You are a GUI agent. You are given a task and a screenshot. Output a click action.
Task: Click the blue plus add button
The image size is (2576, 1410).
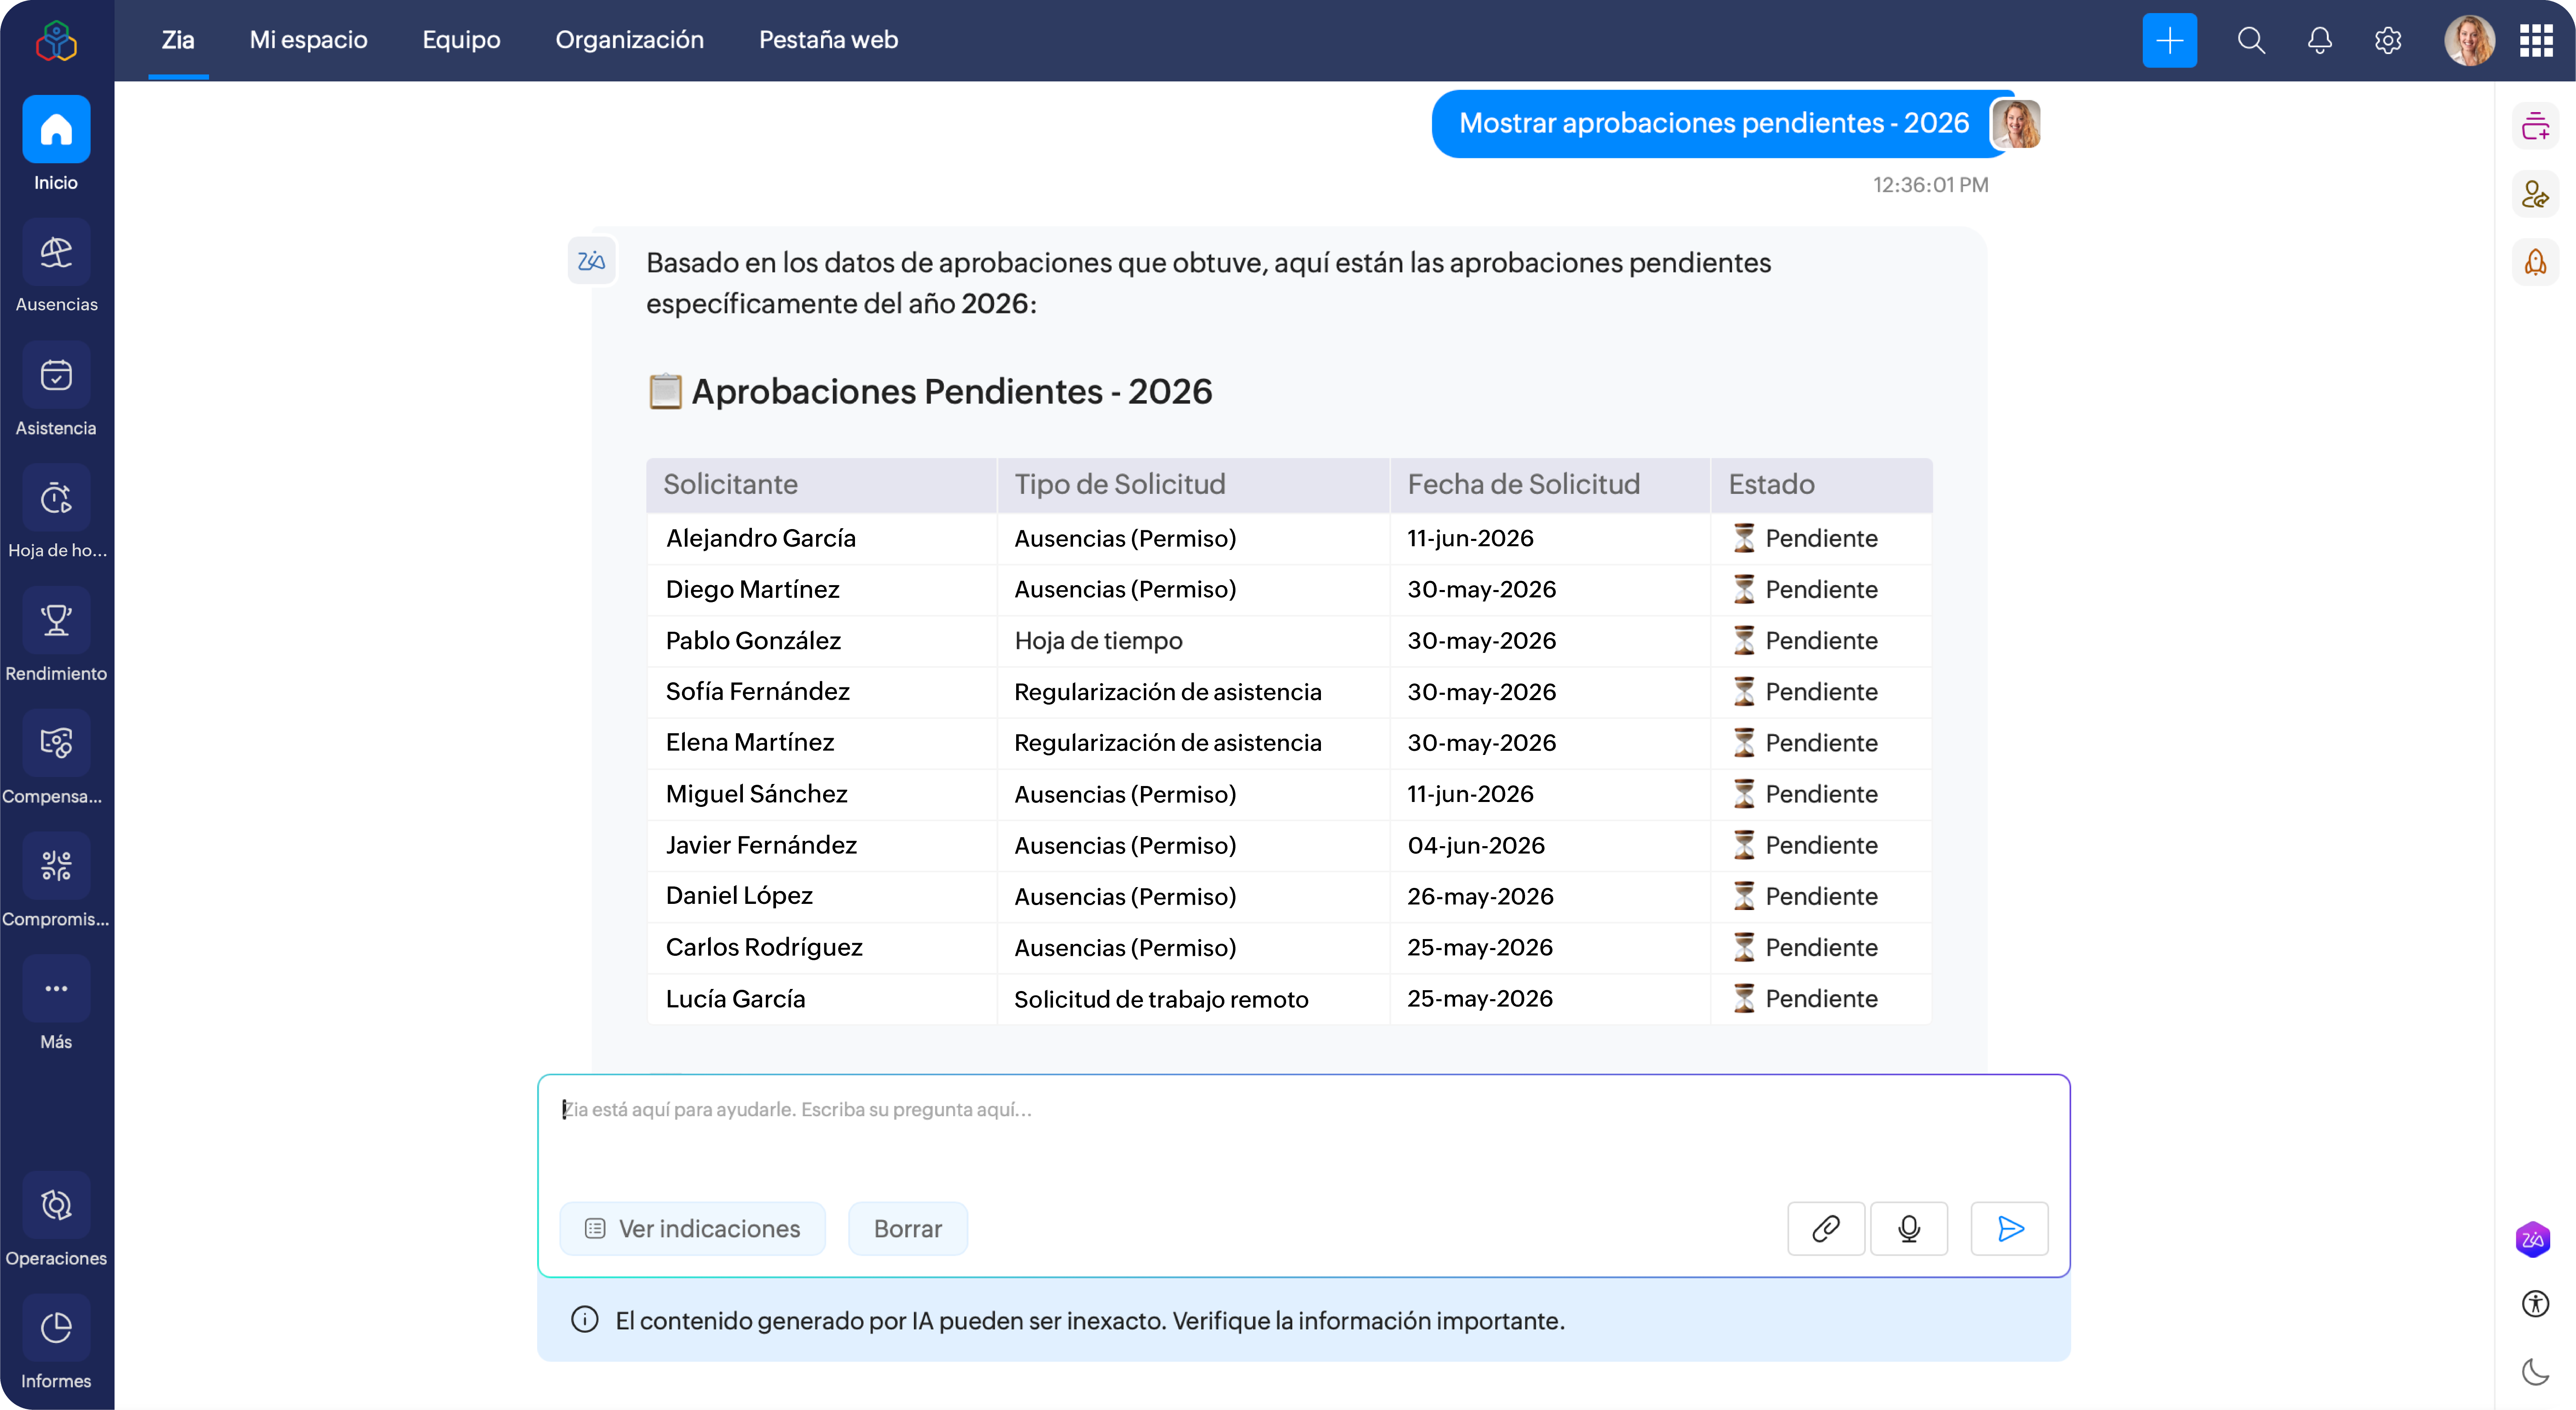(2169, 40)
